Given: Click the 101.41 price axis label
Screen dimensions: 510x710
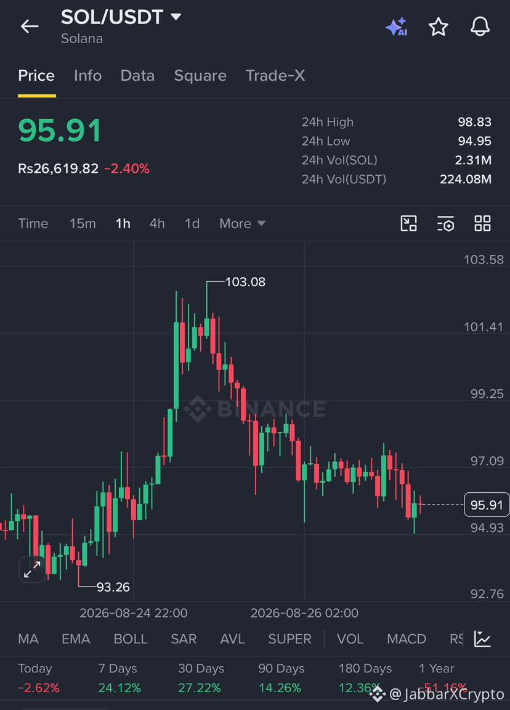Looking at the screenshot, I should (484, 326).
